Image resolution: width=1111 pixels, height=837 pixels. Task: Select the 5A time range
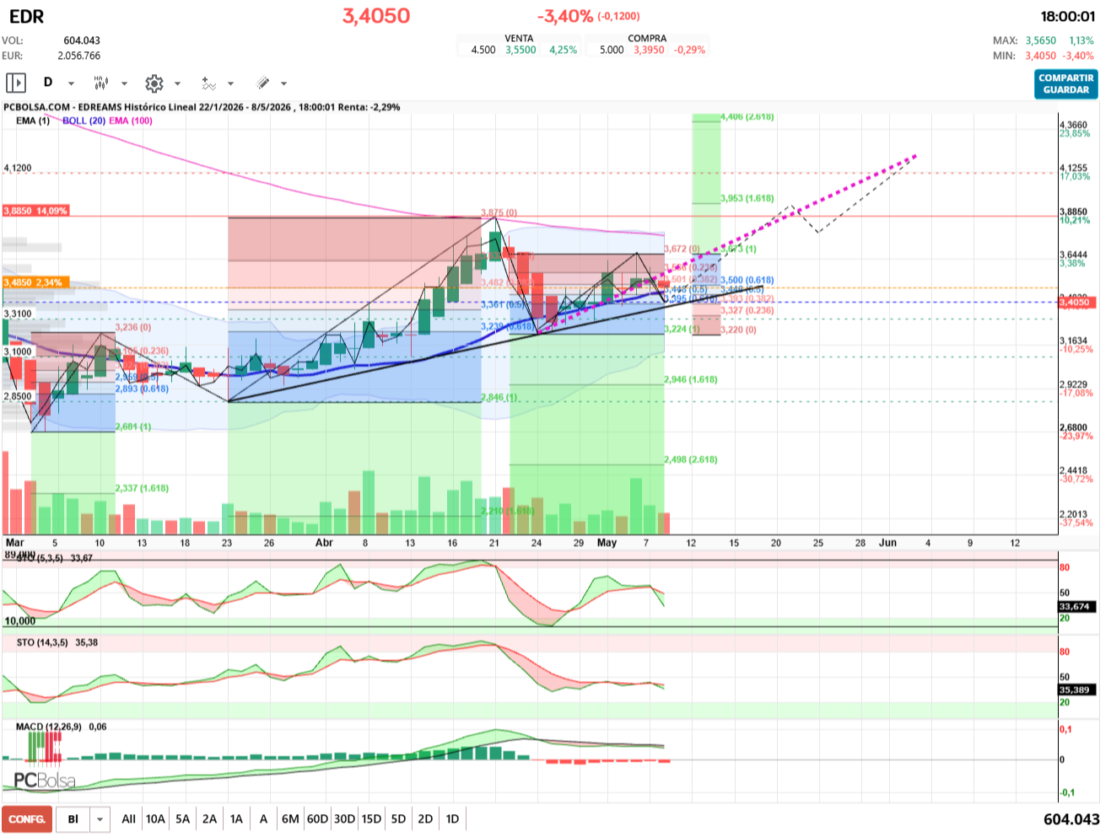tap(182, 819)
